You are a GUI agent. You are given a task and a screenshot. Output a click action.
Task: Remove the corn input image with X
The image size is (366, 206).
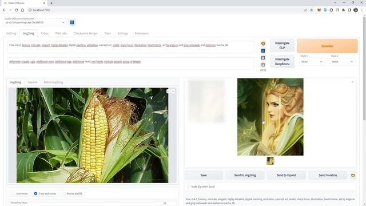click(x=173, y=92)
